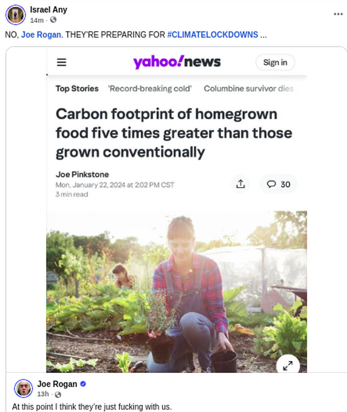The width and height of the screenshot is (347, 412).
Task: Open Israel Any's profile name link
Action: pos(48,10)
